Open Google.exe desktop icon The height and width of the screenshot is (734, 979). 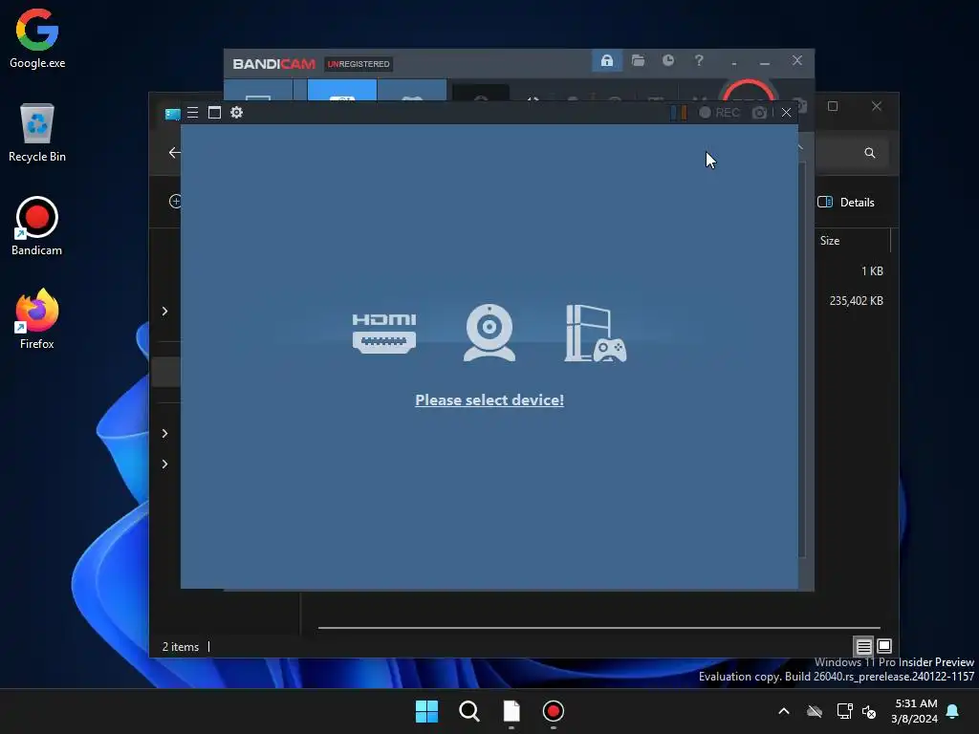(37, 38)
